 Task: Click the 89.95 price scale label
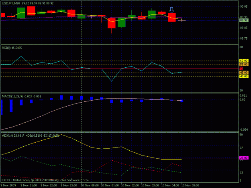coord(244,17)
